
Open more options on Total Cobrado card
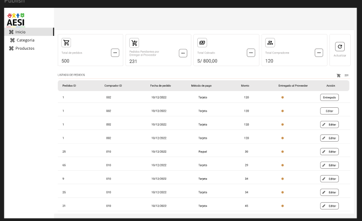(251, 53)
